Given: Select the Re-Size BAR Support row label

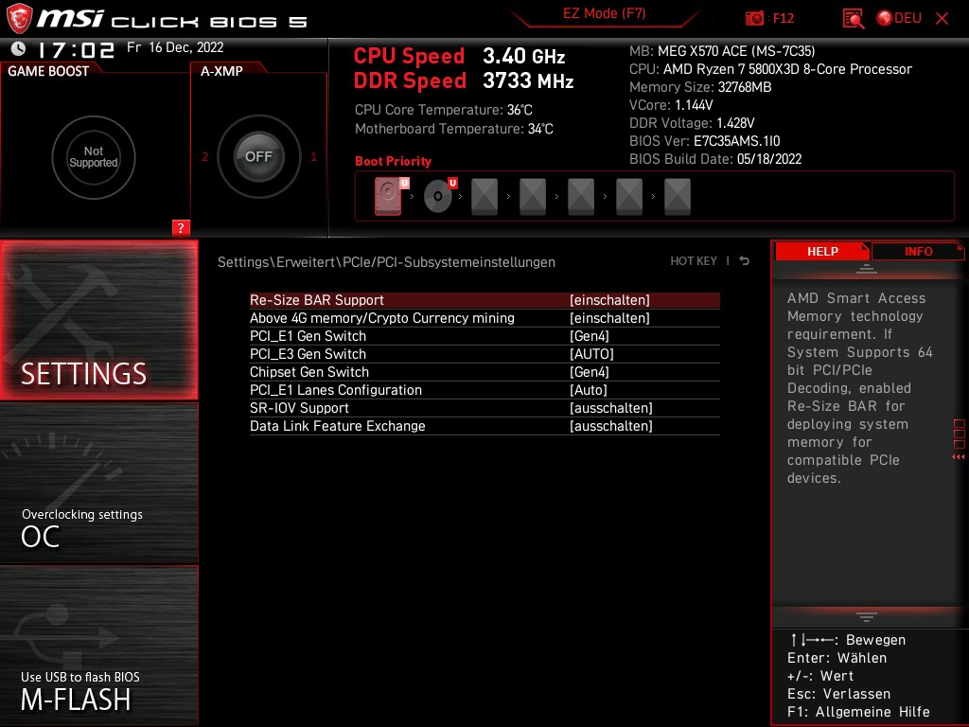Looking at the screenshot, I should point(316,300).
